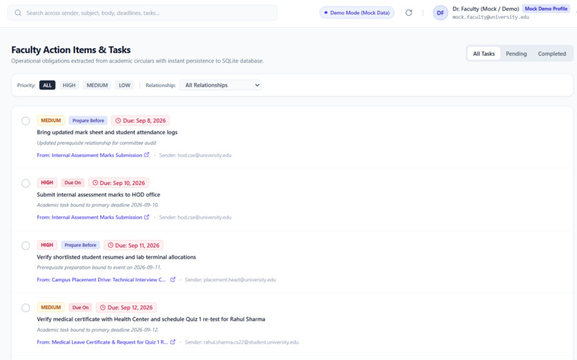Click 'Prerequisite preparation bound to event on 2026-09-11.'
The image size is (577, 360).
(99, 267)
